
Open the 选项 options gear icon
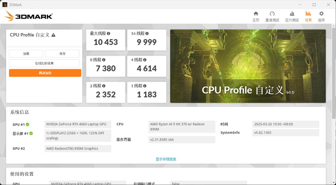pos(321,14)
